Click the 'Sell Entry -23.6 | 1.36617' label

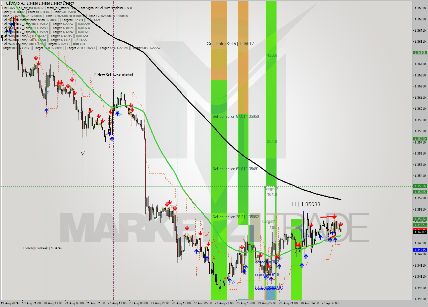(230, 43)
